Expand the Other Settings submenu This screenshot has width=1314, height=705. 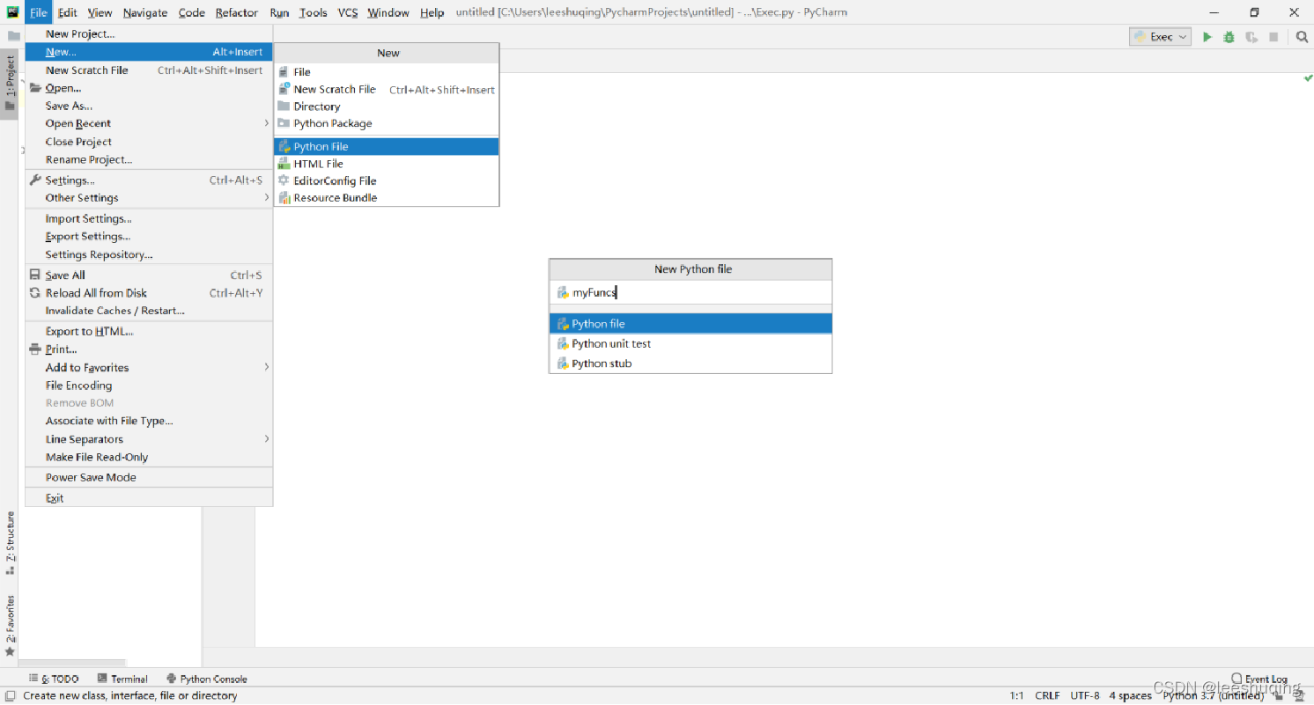pos(148,198)
